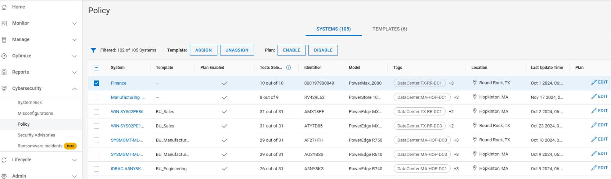This screenshot has width=611, height=179.
Task: Click pencil edit icon for AQ3YBSS row
Action: pyautogui.click(x=594, y=154)
